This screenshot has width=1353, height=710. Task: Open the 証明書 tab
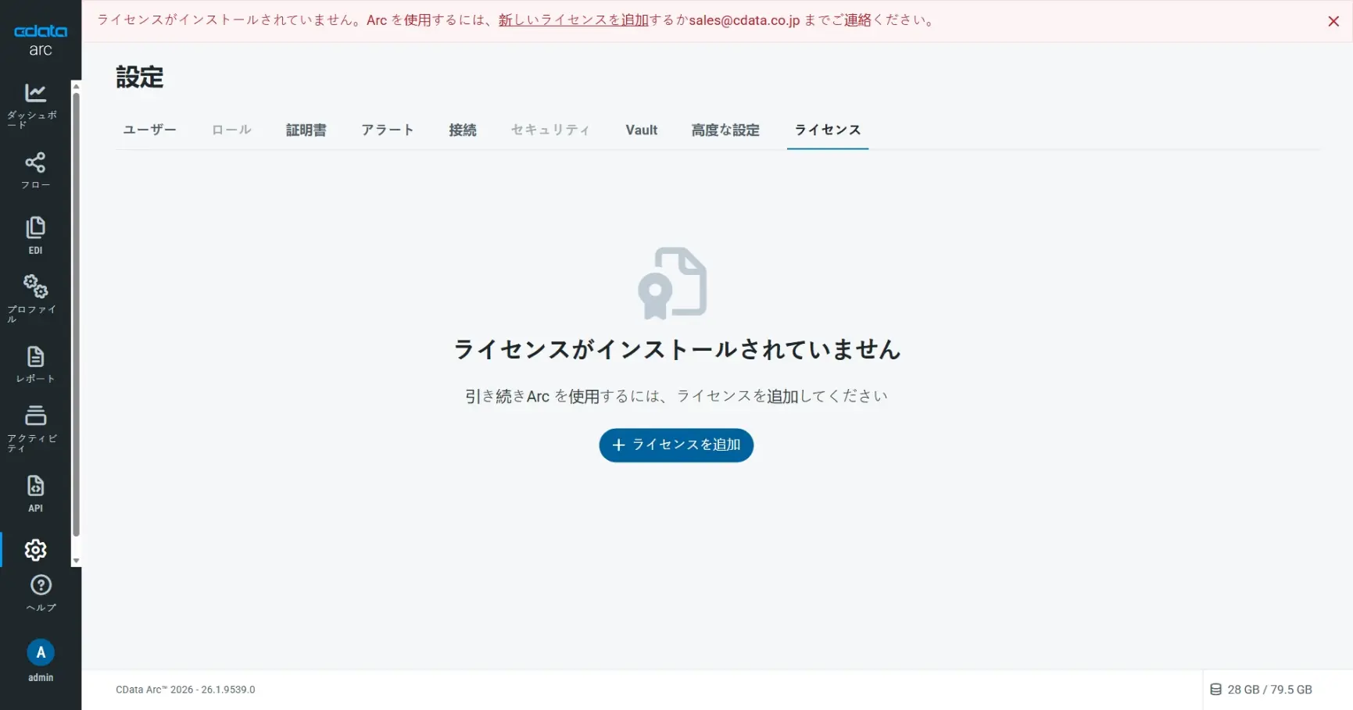click(306, 130)
